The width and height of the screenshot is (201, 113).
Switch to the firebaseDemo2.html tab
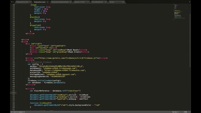pyautogui.click(x=22, y=2)
